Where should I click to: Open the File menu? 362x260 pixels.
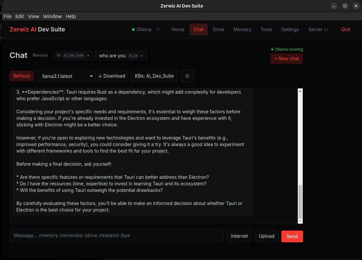click(x=7, y=16)
